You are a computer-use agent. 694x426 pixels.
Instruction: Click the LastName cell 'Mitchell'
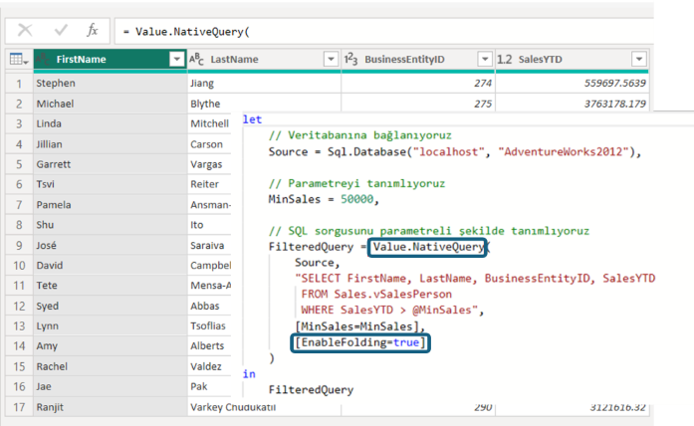pos(209,123)
